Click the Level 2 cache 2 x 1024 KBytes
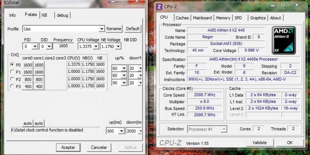 [263, 108]
